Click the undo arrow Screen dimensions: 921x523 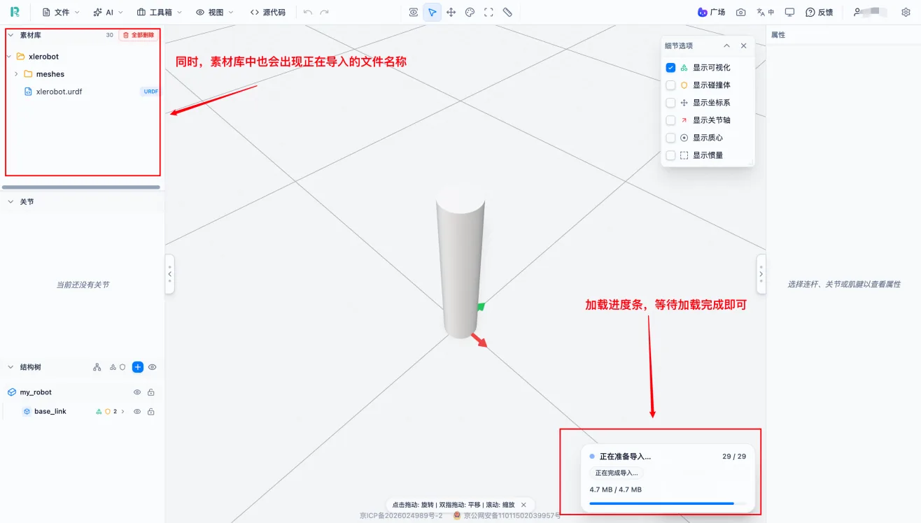(308, 12)
